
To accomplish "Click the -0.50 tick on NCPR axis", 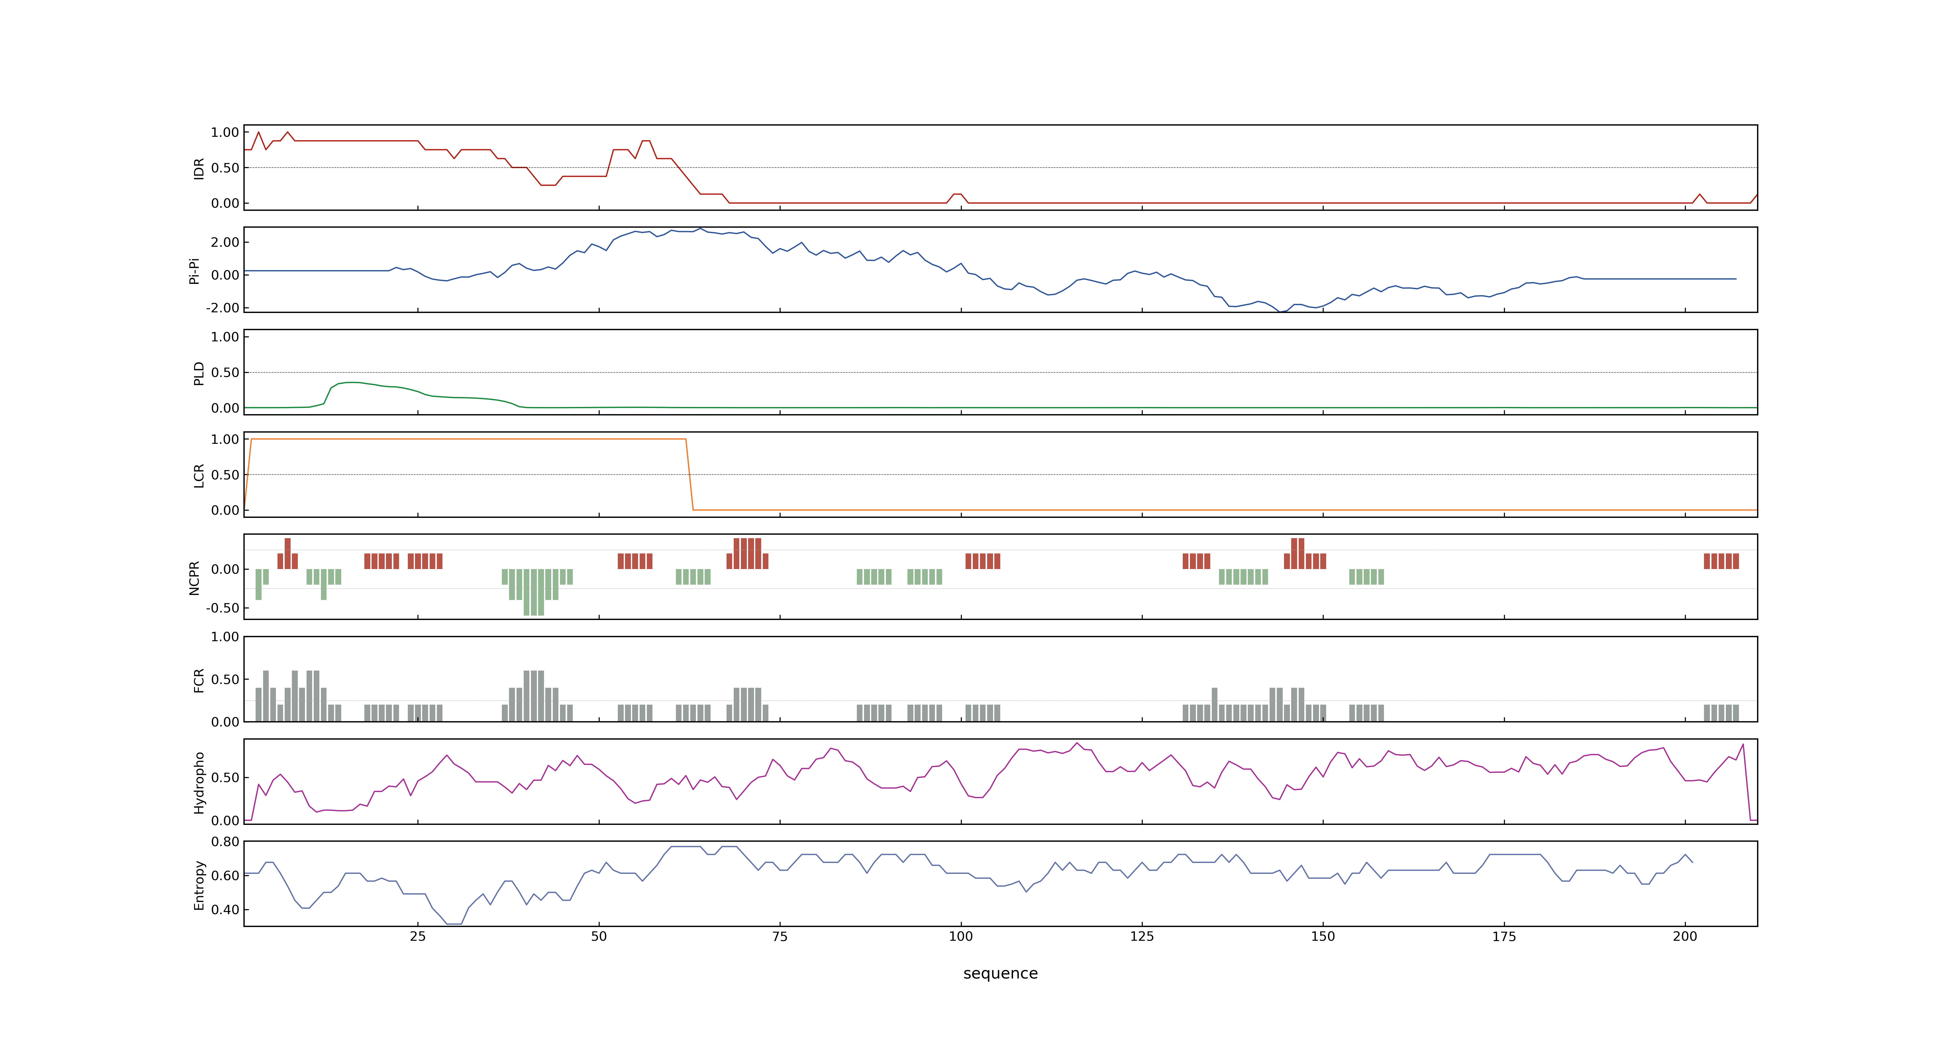I will pyautogui.click(x=222, y=607).
